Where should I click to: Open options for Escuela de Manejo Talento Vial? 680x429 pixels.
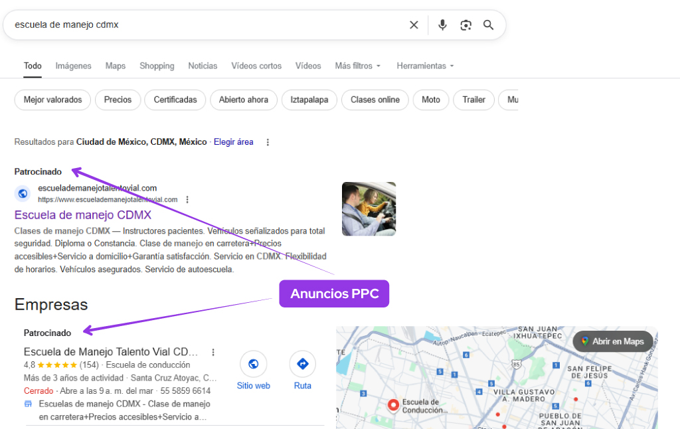tap(213, 352)
